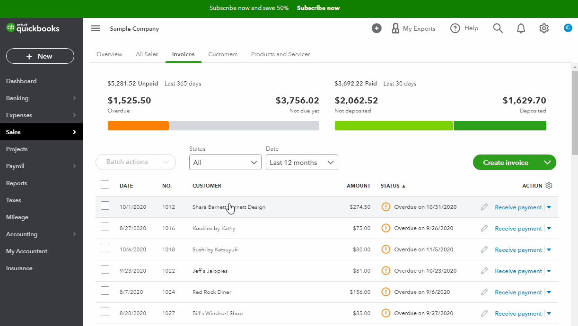
Task: Switch to the Overview tab
Action: point(109,54)
